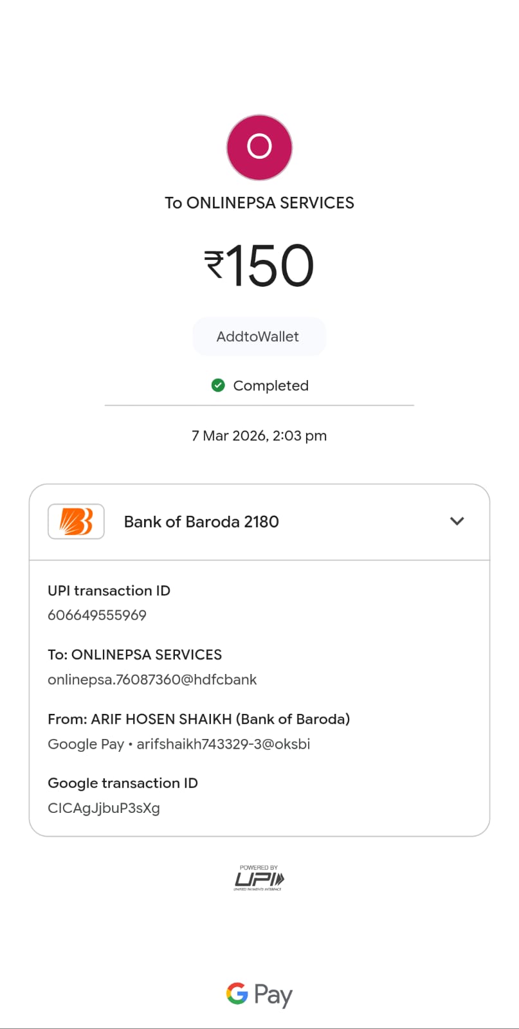The height and width of the screenshot is (1029, 519).
Task: Tap the From: ARIF HOSEN SHAIKH line
Action: [199, 719]
